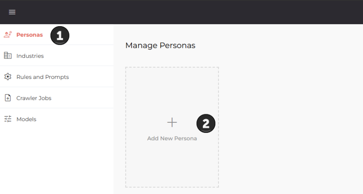Screen dimensions: 363x194
Task: Switch to the Models section
Action: 26,119
